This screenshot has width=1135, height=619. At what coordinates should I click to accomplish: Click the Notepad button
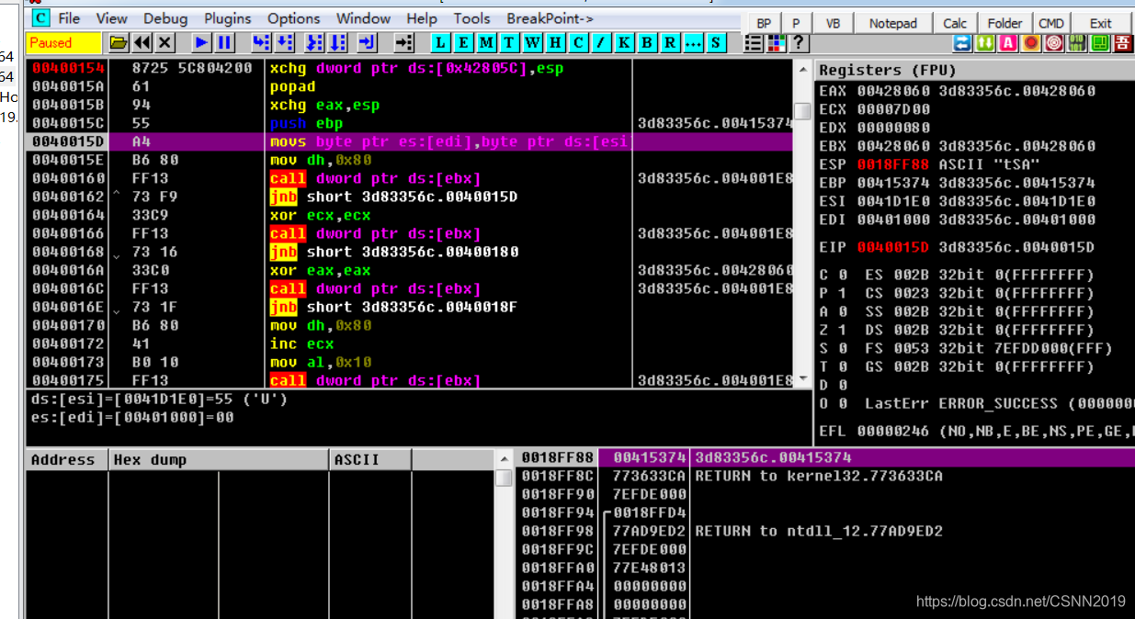tap(892, 23)
